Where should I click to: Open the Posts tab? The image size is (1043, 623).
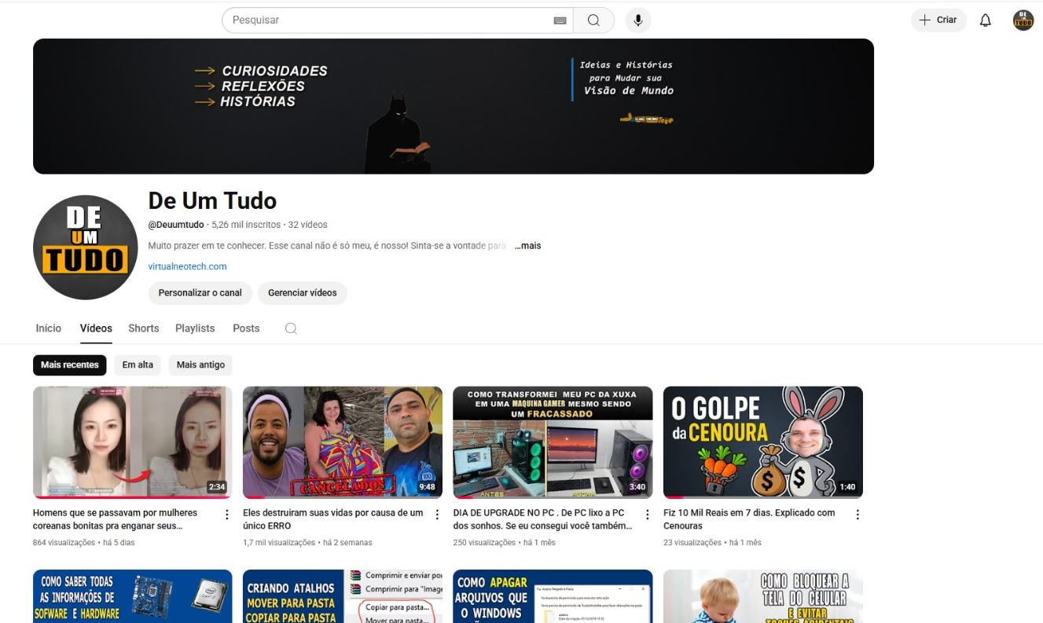(x=246, y=328)
